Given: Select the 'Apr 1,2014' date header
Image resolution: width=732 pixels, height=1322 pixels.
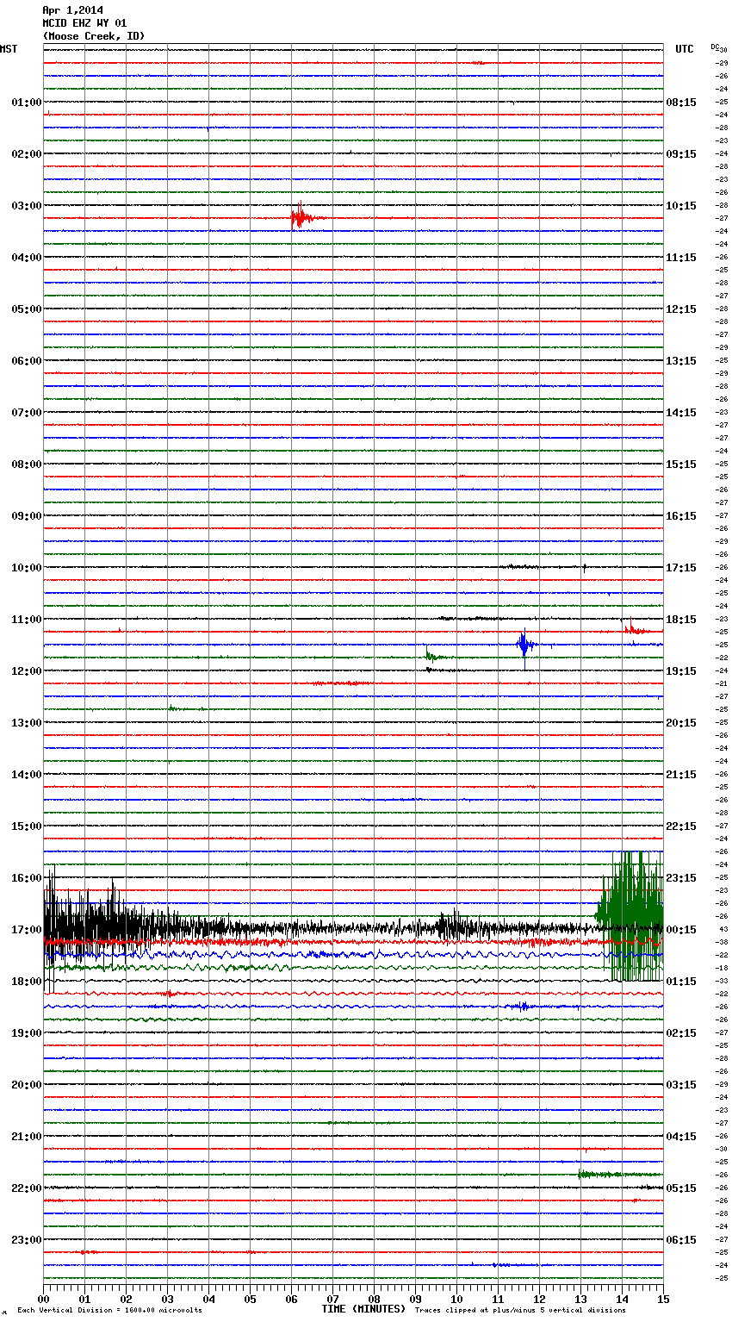Looking at the screenshot, I should click(x=72, y=10).
